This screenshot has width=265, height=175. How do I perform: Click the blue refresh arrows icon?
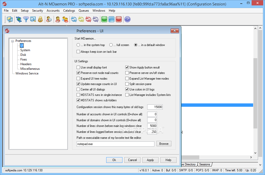(x=74, y=19)
